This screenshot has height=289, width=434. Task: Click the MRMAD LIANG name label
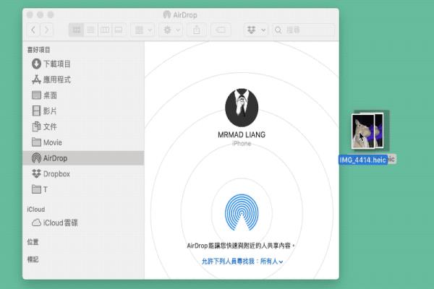(x=242, y=135)
